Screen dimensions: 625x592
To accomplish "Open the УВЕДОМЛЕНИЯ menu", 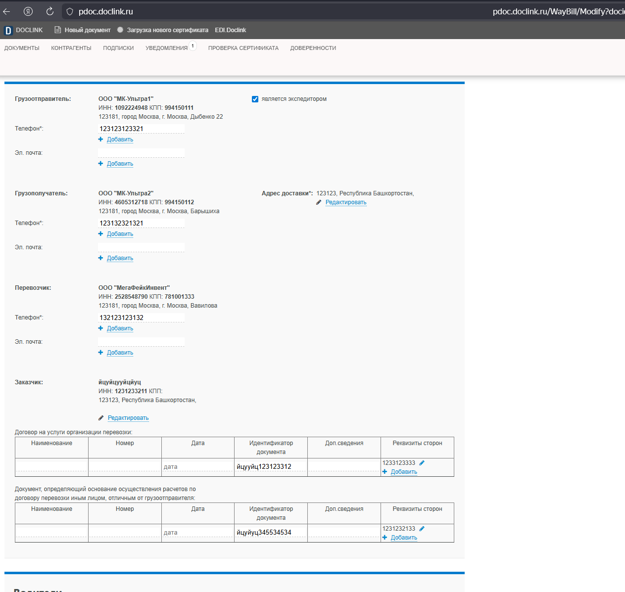I will point(167,48).
